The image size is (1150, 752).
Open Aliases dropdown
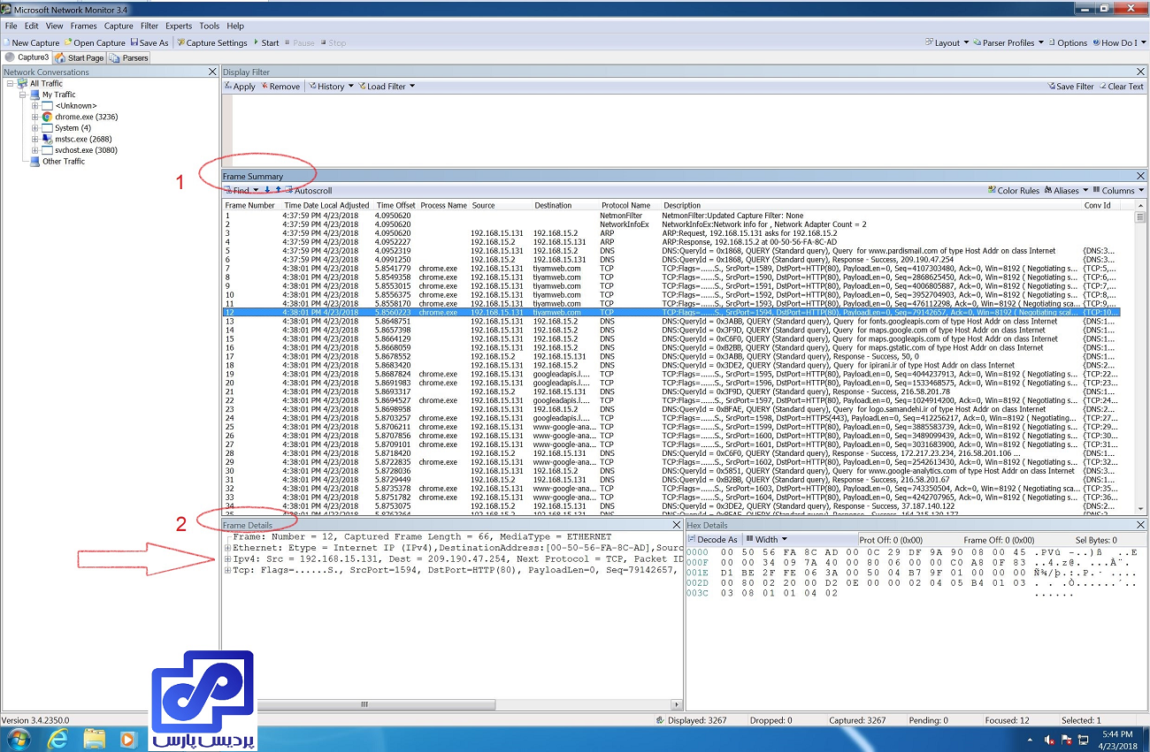pyautogui.click(x=1065, y=191)
